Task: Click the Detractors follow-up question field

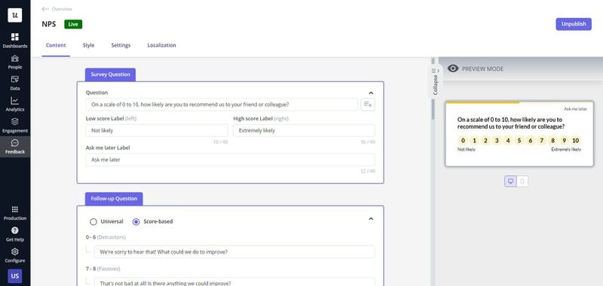Action: [x=234, y=252]
